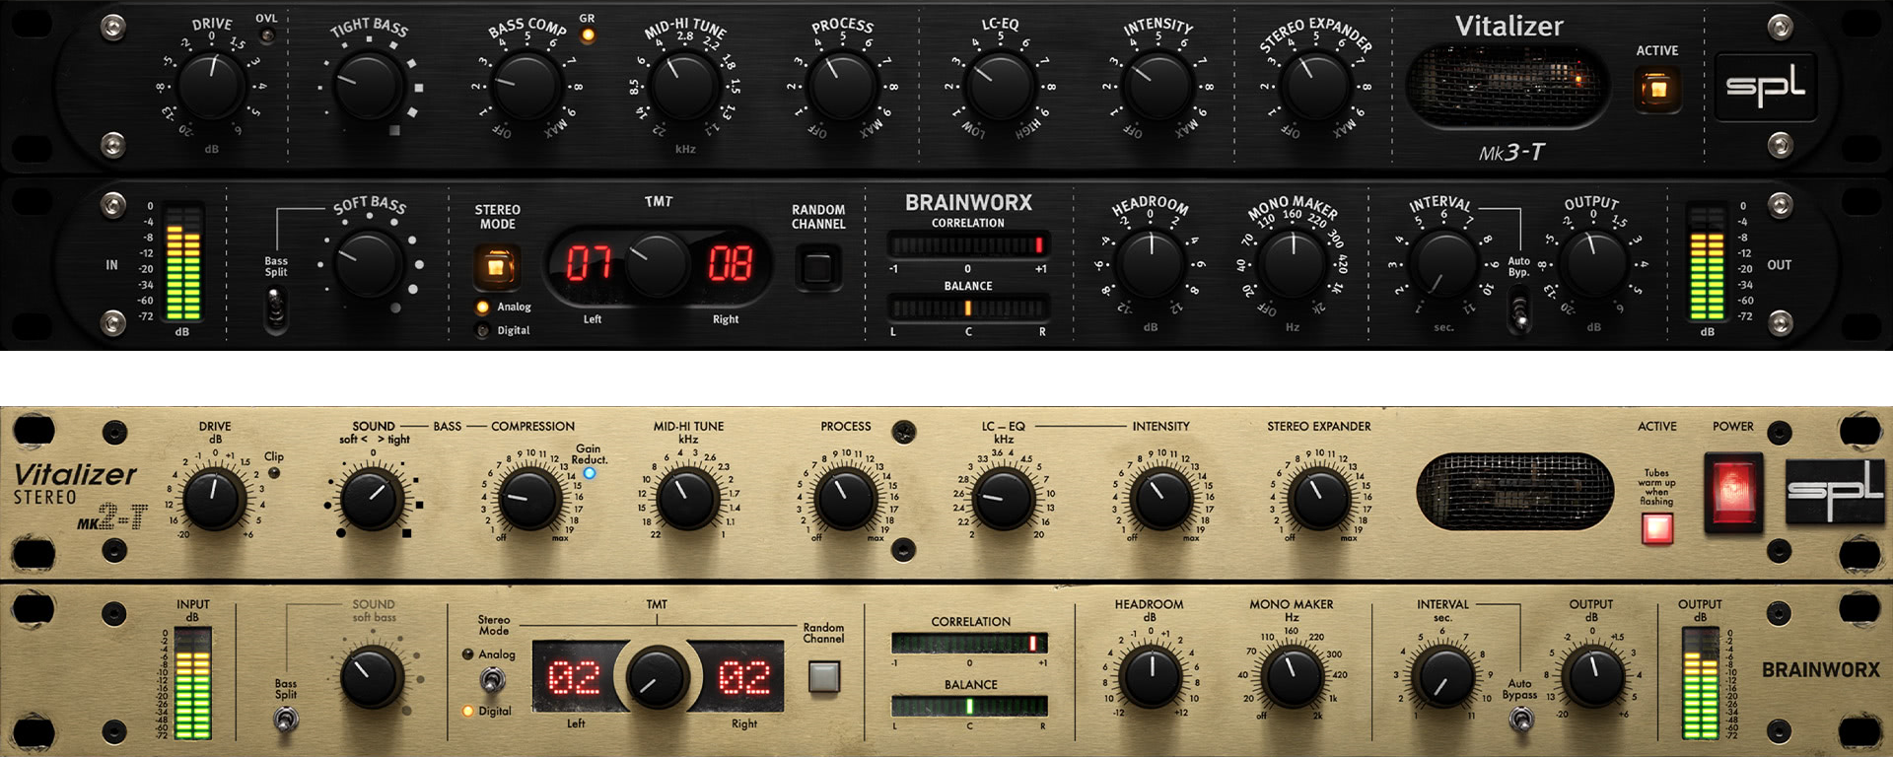
Task: Click the Right TMT display showing 02
Action: coord(743,677)
